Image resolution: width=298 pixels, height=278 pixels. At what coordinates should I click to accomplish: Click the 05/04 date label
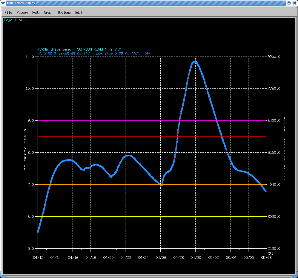pos(231,258)
